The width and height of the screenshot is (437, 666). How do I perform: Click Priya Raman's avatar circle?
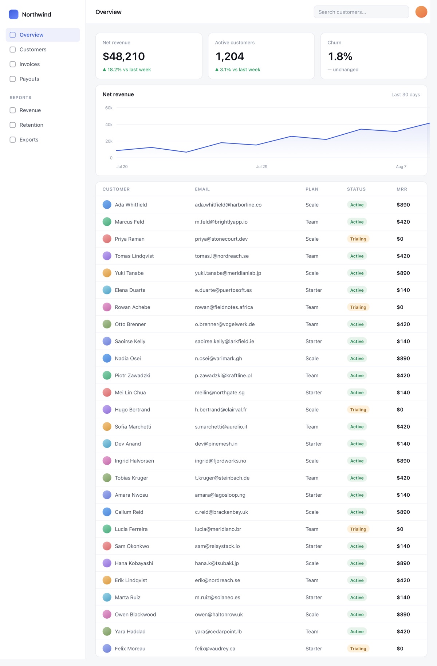pos(107,239)
